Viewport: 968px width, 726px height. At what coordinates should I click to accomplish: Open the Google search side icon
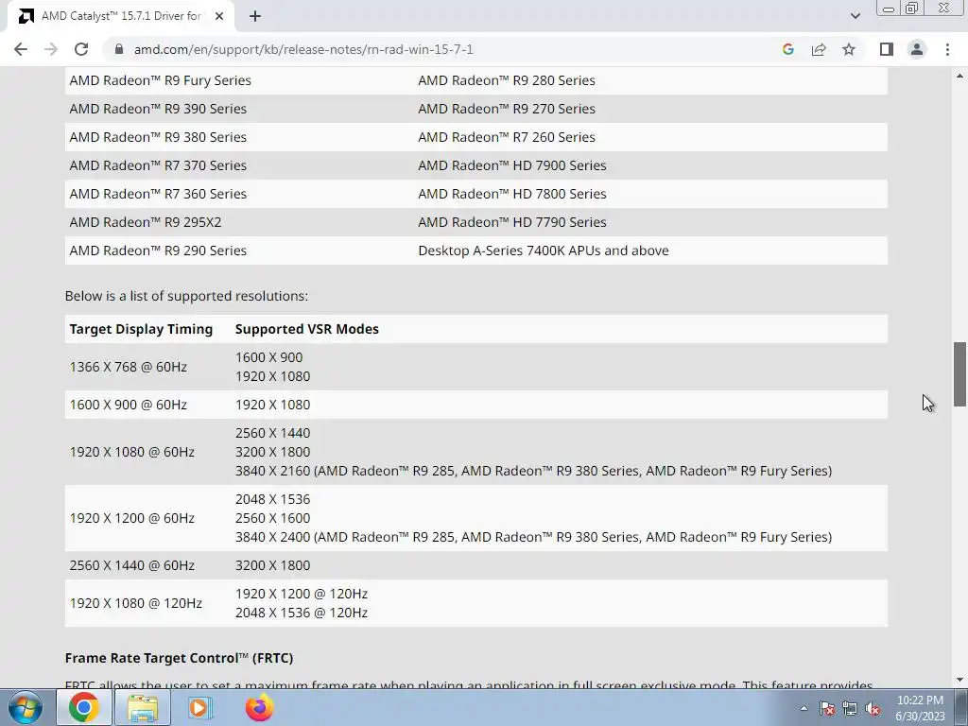(x=787, y=49)
